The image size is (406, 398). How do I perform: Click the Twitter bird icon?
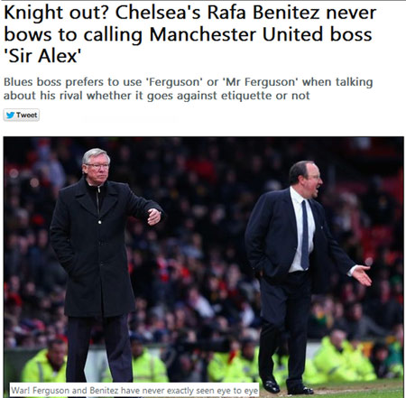click(10, 115)
